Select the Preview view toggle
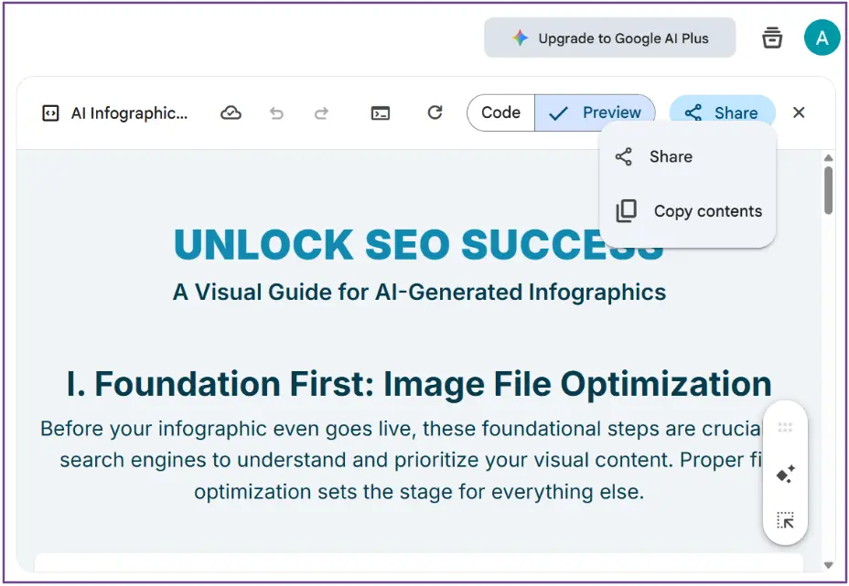The image size is (849, 586). 596,112
